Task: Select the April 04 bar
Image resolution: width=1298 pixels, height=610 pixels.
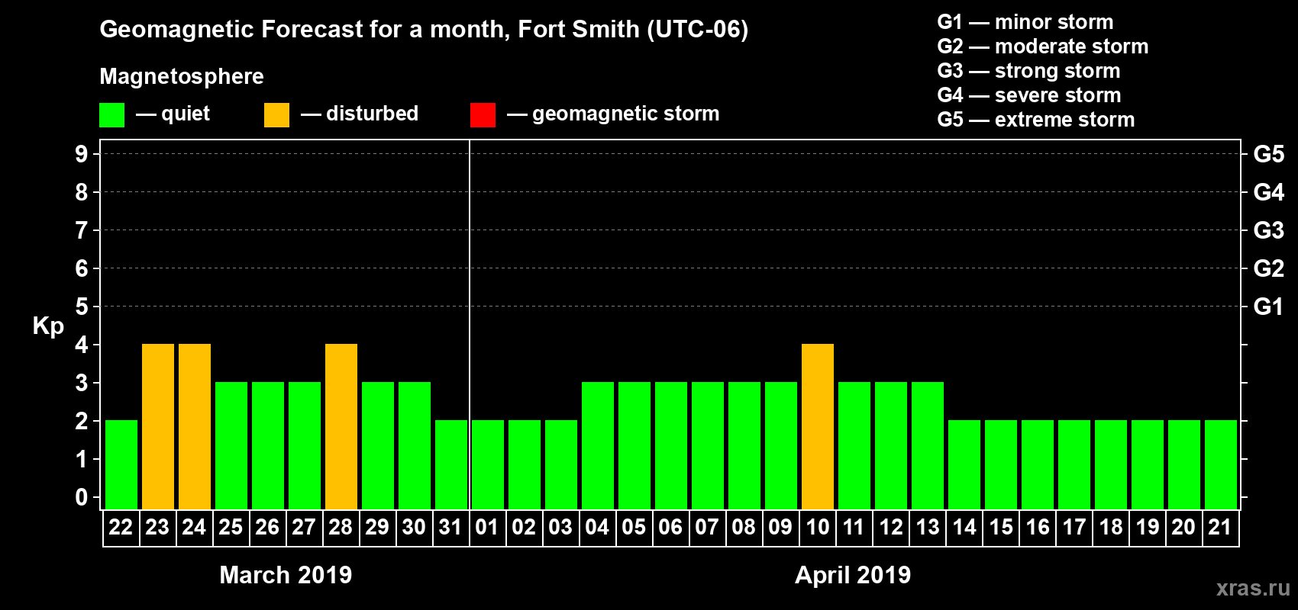Action: [x=598, y=445]
